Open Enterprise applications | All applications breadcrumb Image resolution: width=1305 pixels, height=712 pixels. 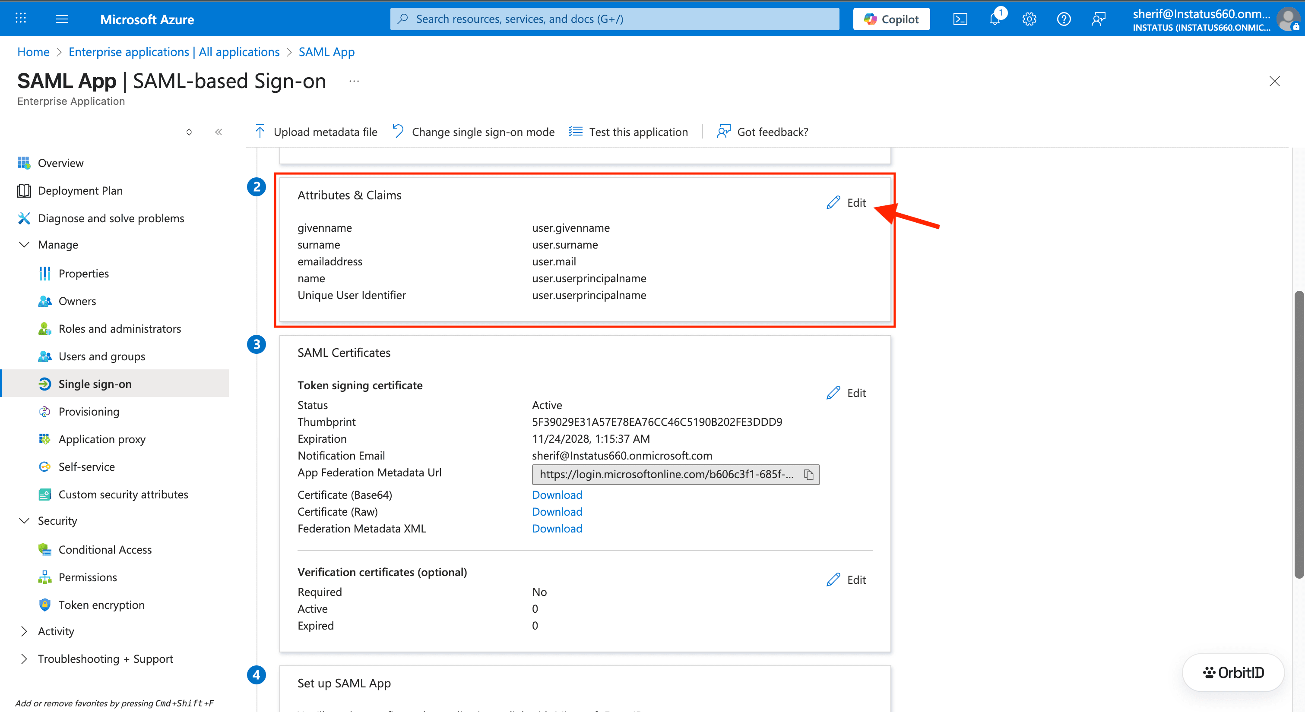(174, 52)
